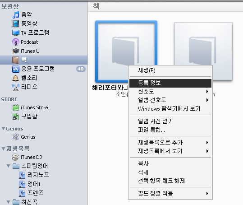The width and height of the screenshot is (243, 205).
Task: Collapse the Genius section triangle
Action: point(3,129)
